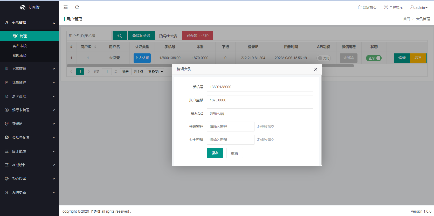Open the 系统设置 sidebar menu label

19,179
